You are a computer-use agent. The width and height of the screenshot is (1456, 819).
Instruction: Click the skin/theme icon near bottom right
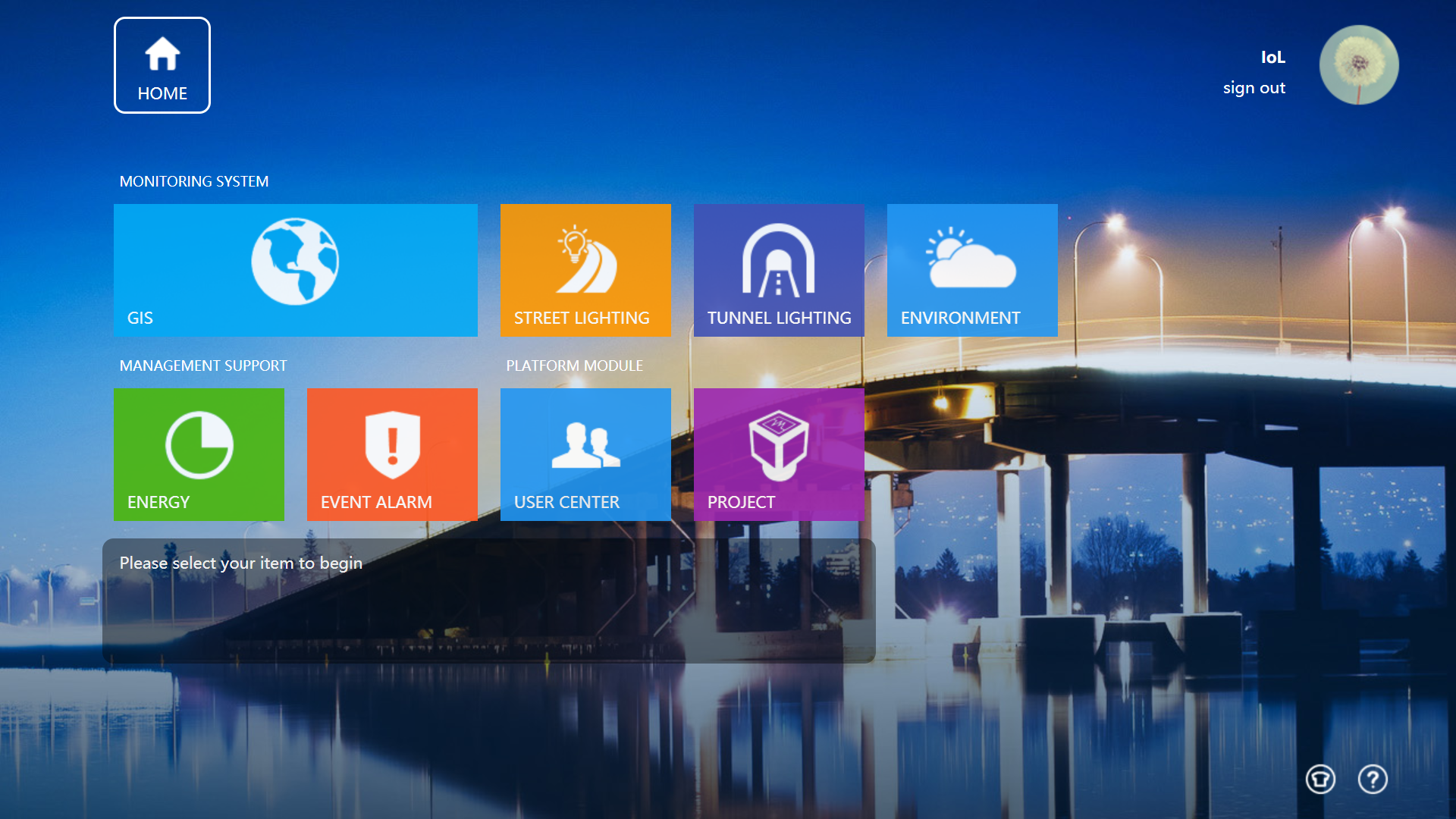(1320, 779)
